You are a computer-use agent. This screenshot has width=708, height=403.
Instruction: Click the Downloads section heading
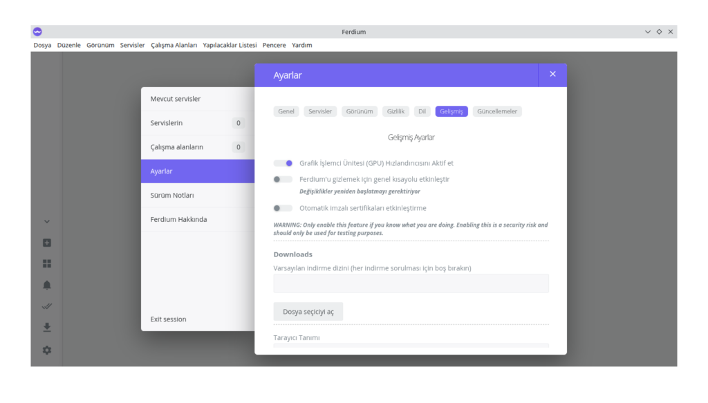point(293,254)
